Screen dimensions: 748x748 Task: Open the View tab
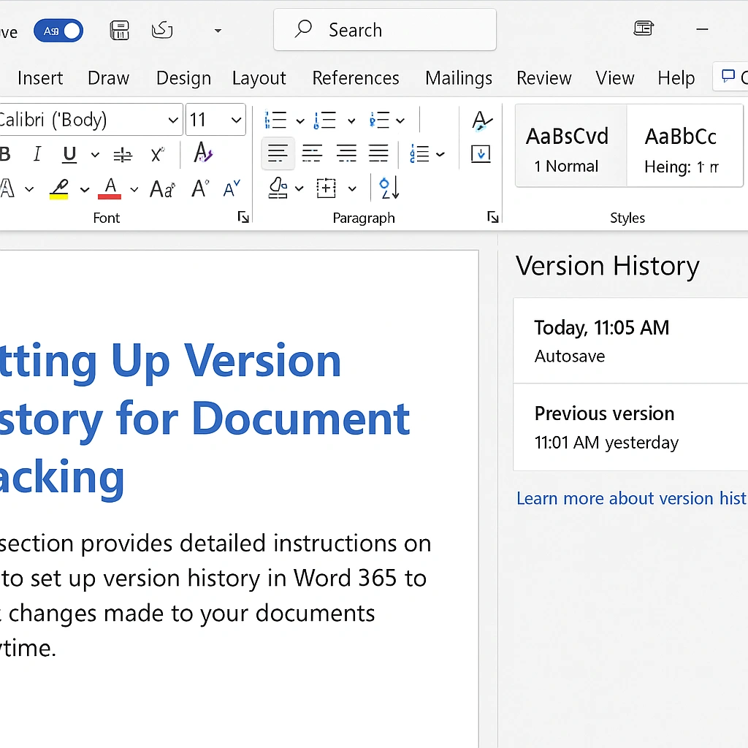[x=615, y=78]
